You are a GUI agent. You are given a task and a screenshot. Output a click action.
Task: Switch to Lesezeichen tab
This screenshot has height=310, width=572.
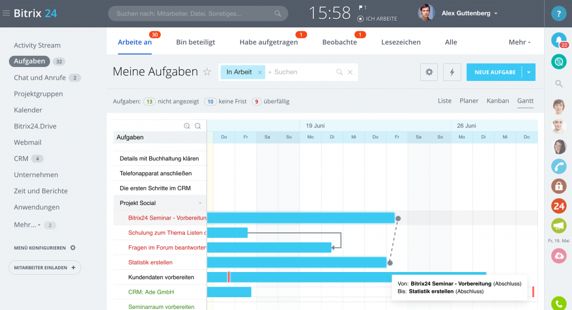(x=401, y=42)
